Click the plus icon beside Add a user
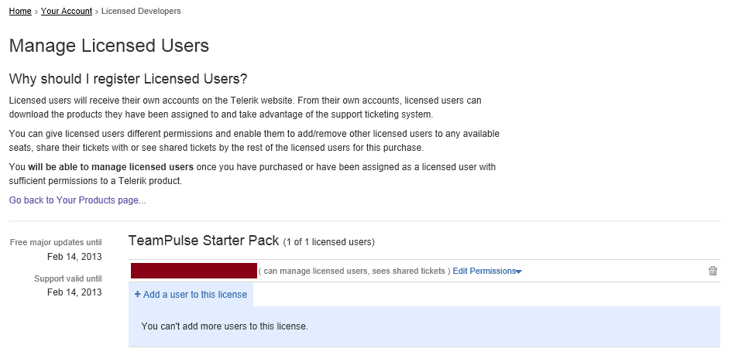This screenshot has width=742, height=362. (137, 295)
